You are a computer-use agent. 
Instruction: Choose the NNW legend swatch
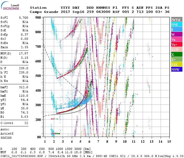(x=177, y=69)
